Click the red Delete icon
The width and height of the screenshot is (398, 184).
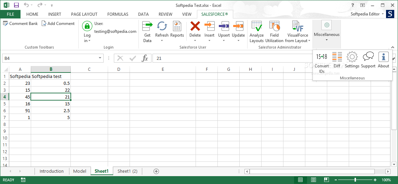195,26
